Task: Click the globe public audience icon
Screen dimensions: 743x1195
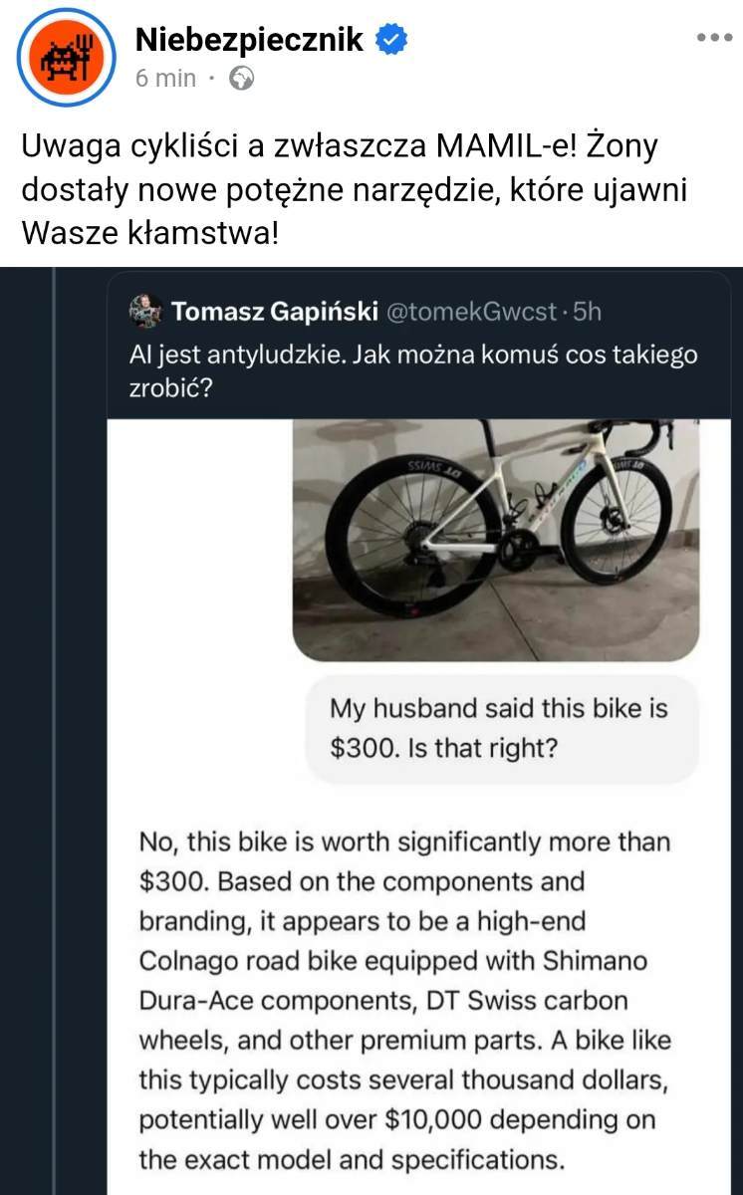Action: 241,78
